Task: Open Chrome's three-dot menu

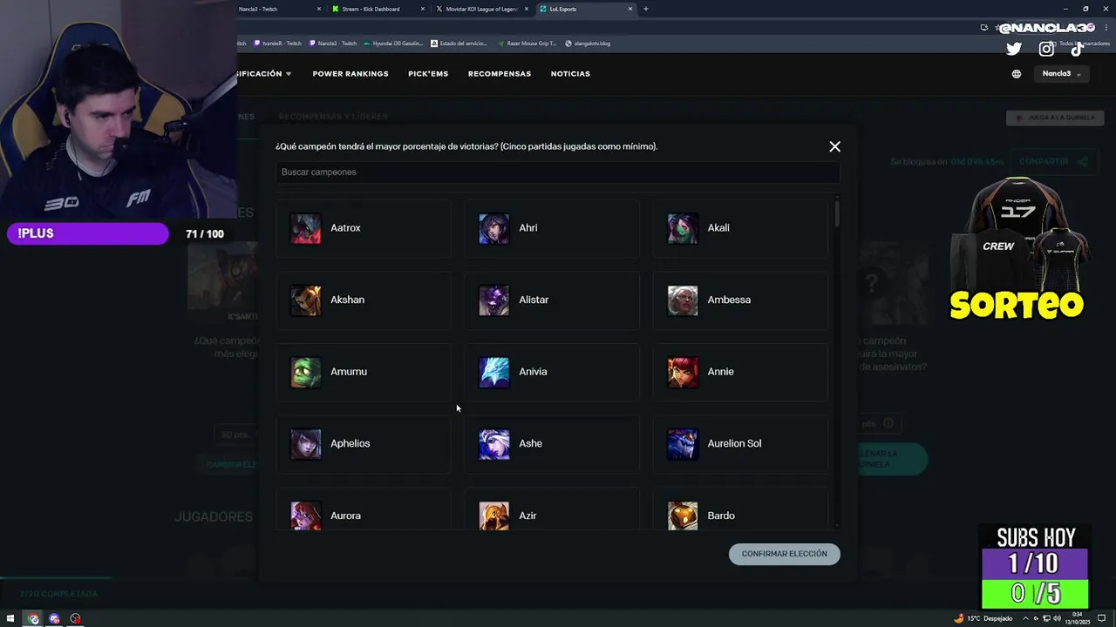Action: [x=1107, y=28]
